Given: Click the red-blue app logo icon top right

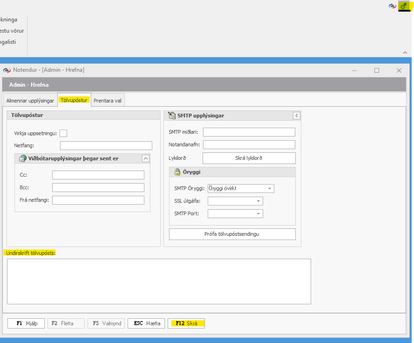Looking at the screenshot, I should click(392, 6).
